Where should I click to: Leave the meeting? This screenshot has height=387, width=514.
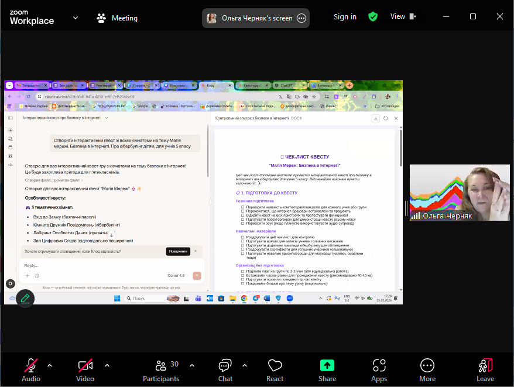(485, 370)
